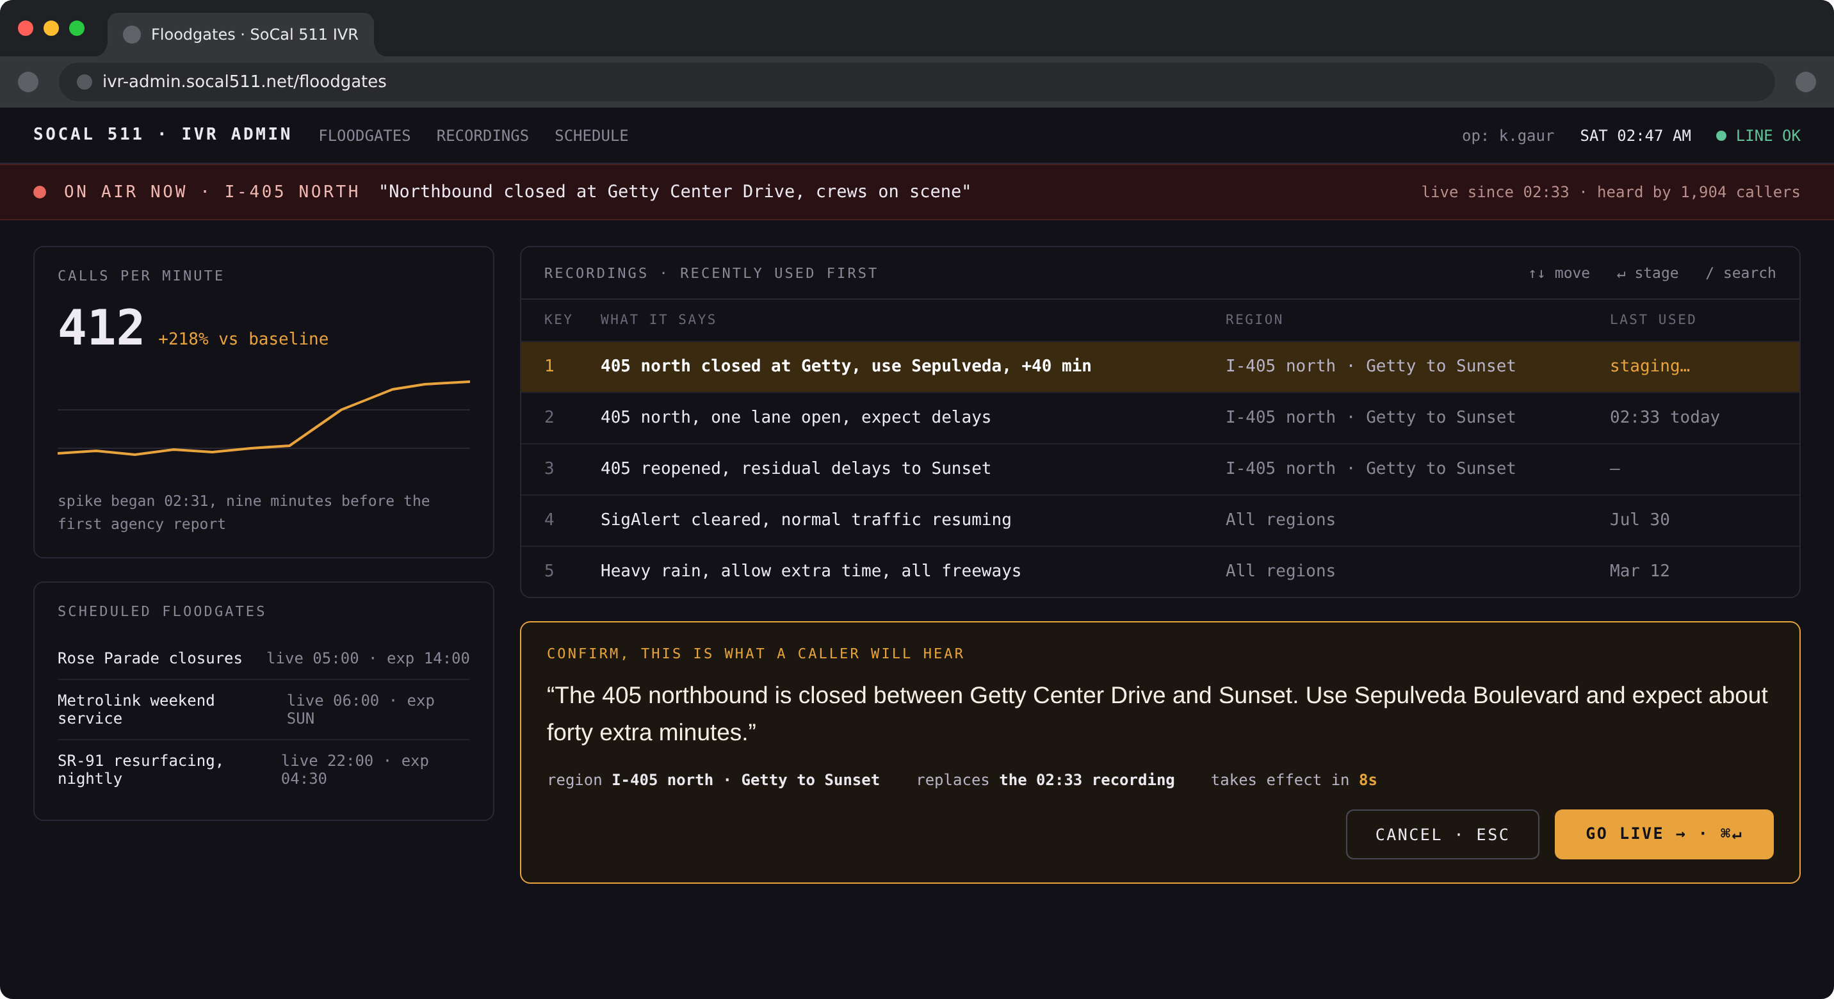Viewport: 1834px width, 999px height.
Task: Click the browser back button circle
Action: click(28, 82)
